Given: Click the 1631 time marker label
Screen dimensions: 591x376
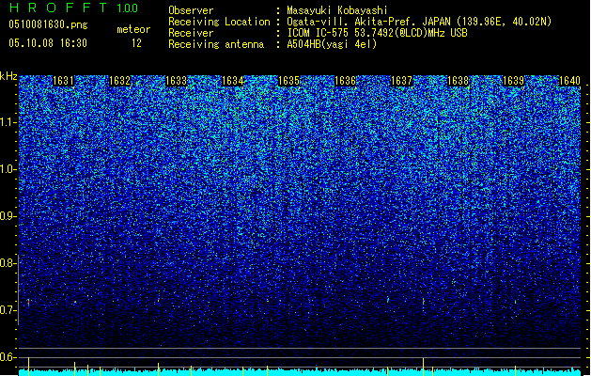Looking at the screenshot, I should click(63, 81).
